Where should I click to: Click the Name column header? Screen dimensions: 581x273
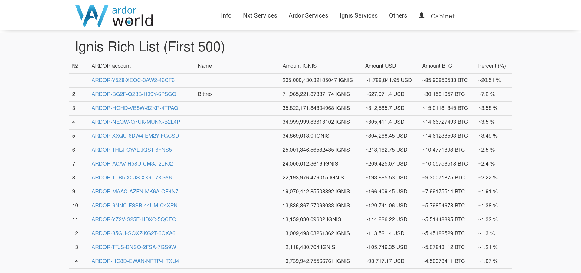(205, 66)
